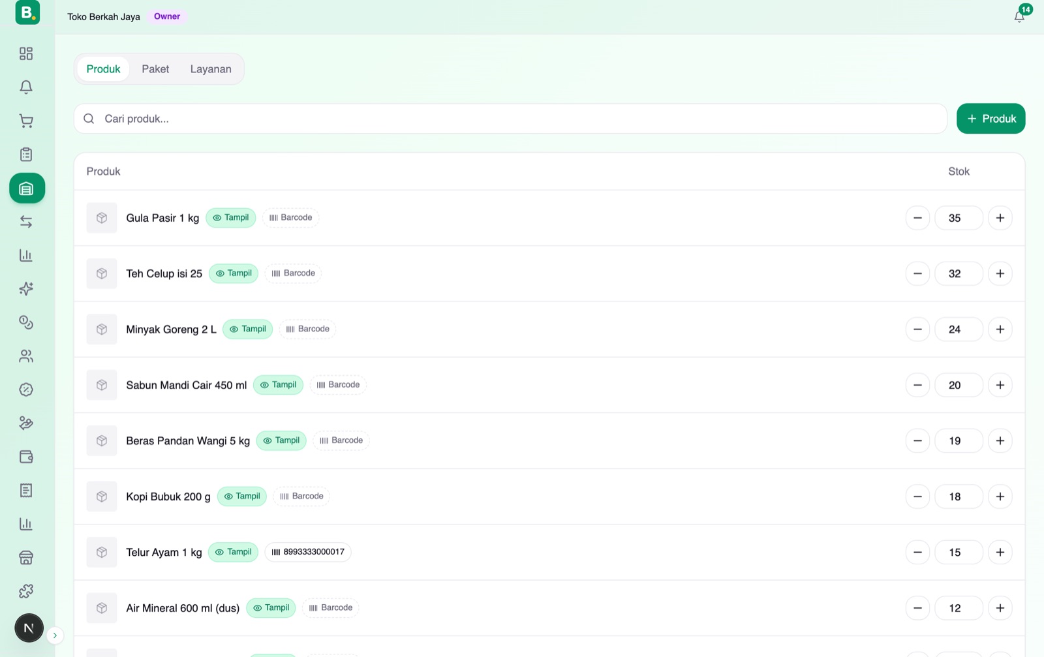Viewport: 1044px width, 657px height.
Task: Decrease stock of Beras Pandan Wangi 5 kg
Action: tap(917, 441)
